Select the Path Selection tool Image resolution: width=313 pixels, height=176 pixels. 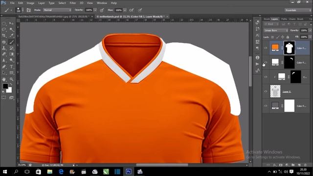[x=4, y=73]
